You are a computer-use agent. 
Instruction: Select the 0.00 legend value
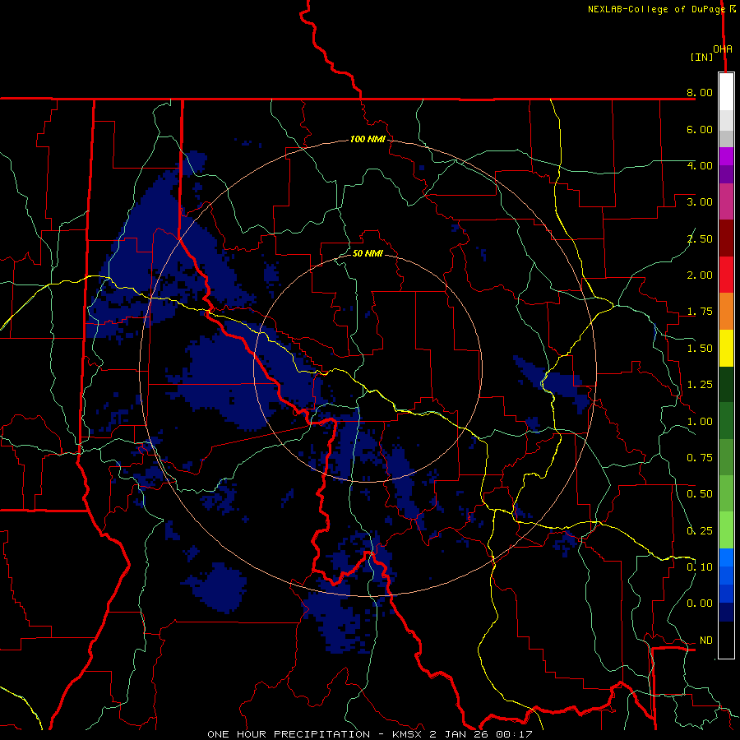pos(700,604)
